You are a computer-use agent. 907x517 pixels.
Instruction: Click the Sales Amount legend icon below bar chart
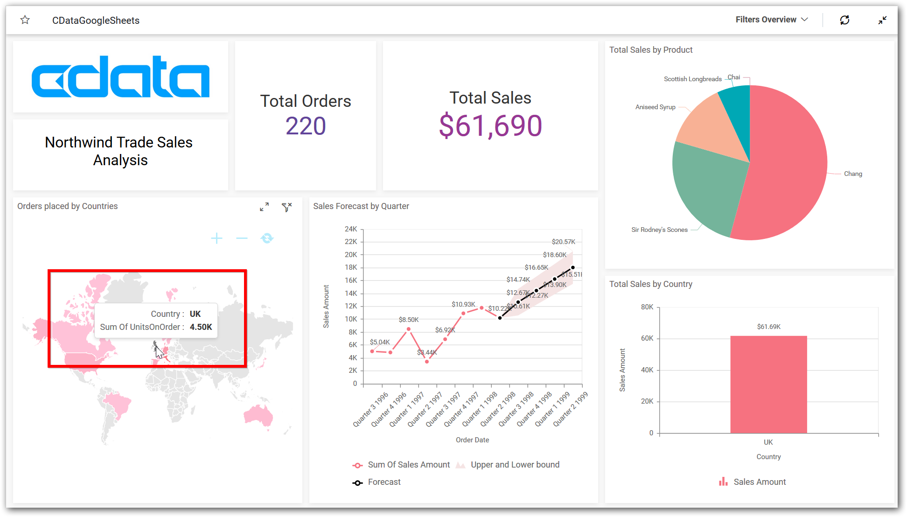click(724, 482)
